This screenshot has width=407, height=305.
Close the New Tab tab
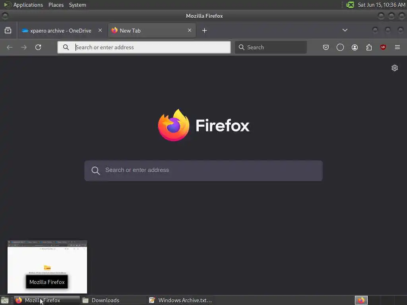coord(190,30)
